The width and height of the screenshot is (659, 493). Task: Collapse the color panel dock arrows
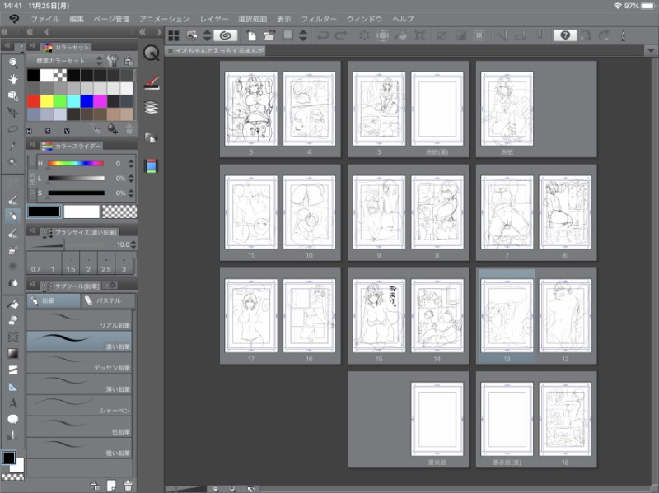[30, 32]
